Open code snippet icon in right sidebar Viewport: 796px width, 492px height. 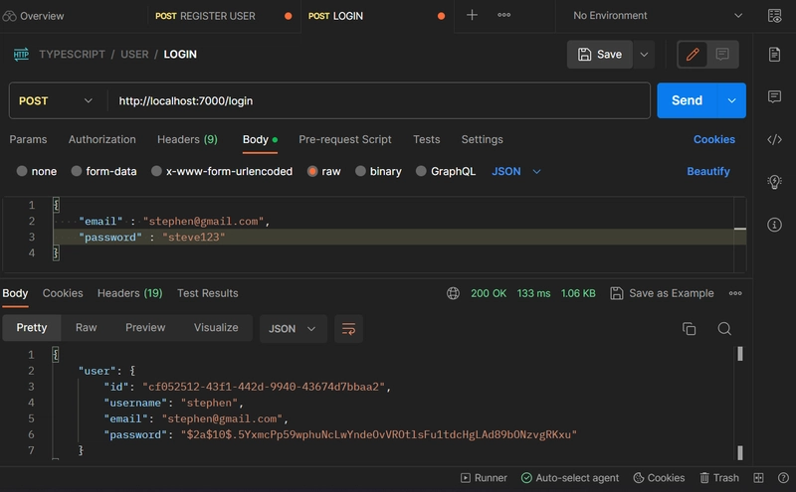(x=775, y=139)
